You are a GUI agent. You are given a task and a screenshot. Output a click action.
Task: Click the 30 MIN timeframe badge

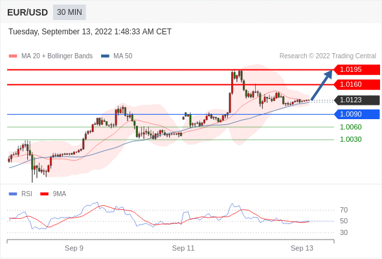point(69,12)
